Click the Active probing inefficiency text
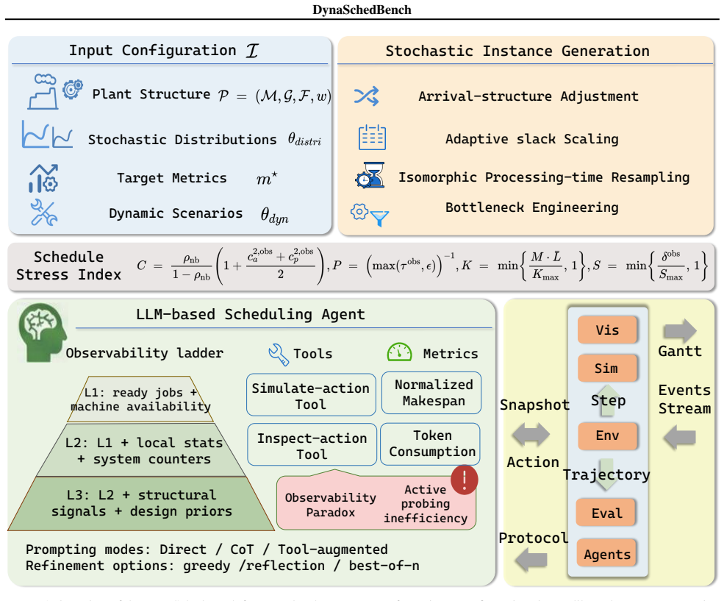 (426, 503)
